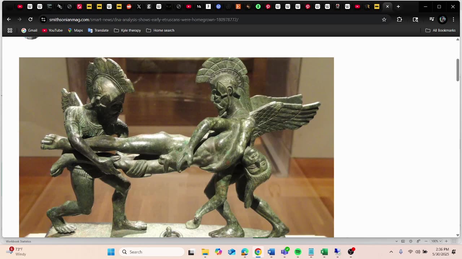462x259 pixels.
Task: Open Microsoft Edge from the taskbar
Action: click(x=245, y=252)
